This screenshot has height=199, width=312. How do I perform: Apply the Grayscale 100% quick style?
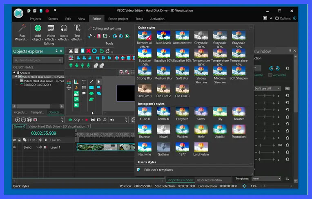[201, 39]
